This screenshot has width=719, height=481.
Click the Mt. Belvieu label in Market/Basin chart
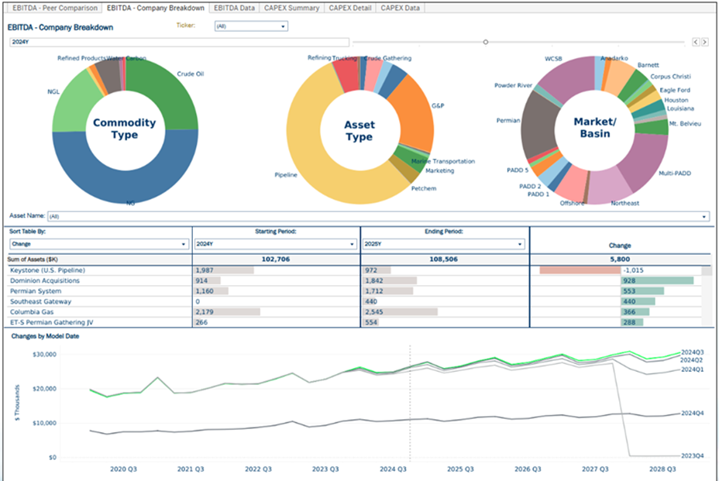685,124
